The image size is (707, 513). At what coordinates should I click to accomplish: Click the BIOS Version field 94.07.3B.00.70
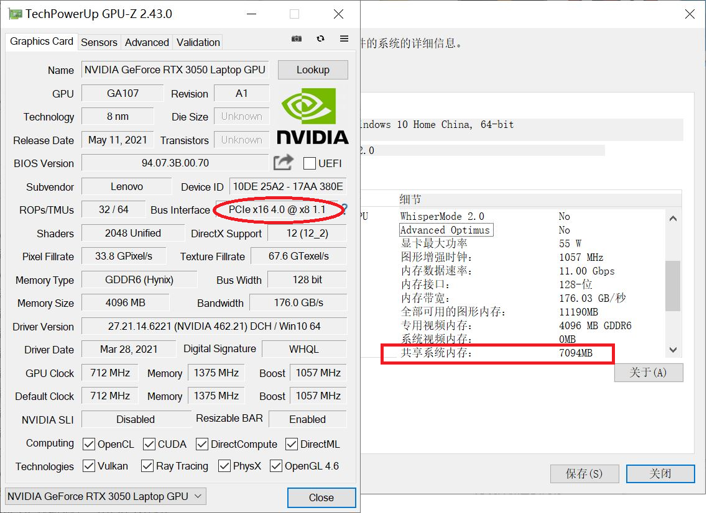(x=175, y=163)
